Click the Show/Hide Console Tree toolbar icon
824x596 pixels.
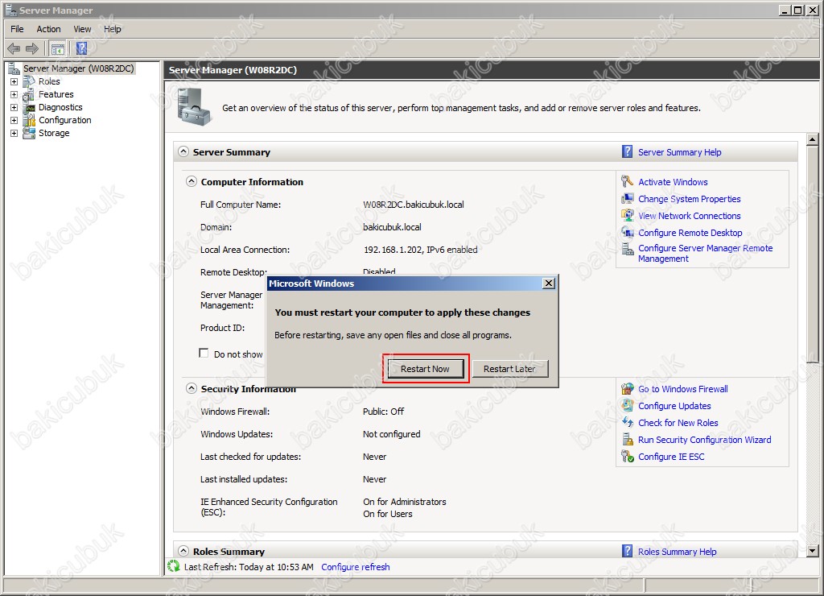pyautogui.click(x=57, y=49)
